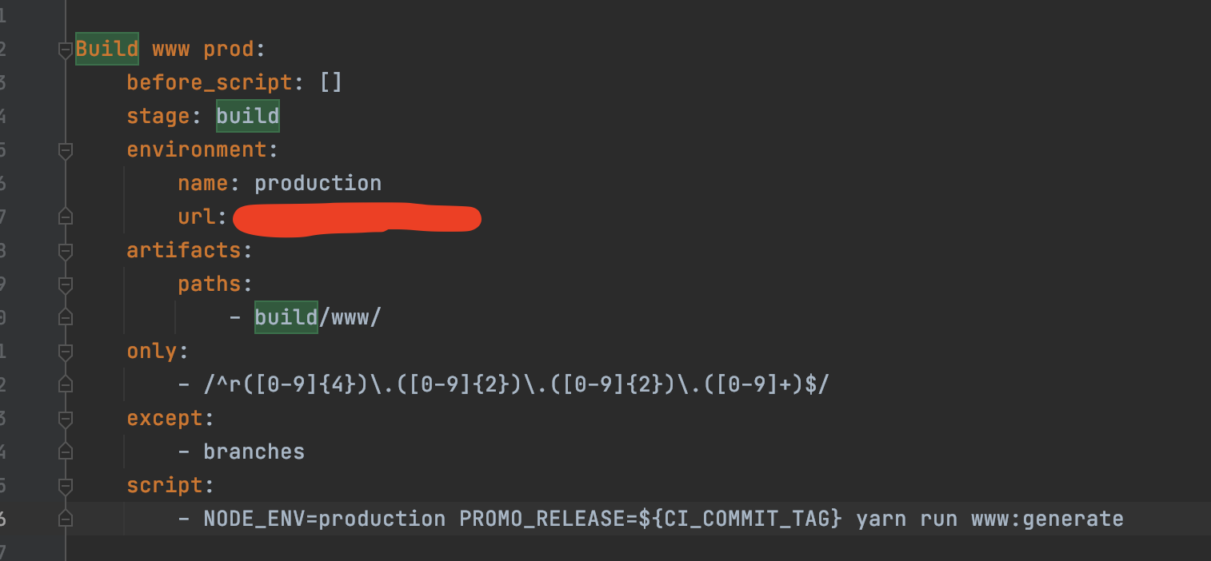Collapse the script section fold marker
The width and height of the screenshot is (1211, 561).
click(x=66, y=486)
